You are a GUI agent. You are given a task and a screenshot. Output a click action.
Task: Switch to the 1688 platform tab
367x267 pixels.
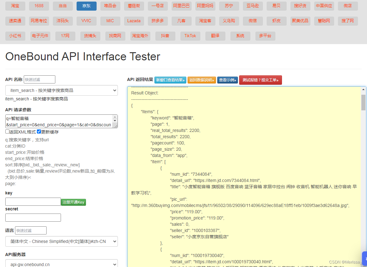coord(39,6)
